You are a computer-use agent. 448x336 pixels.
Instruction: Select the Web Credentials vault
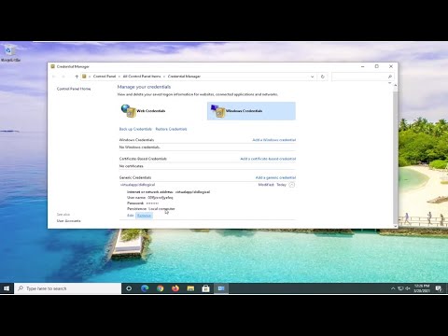click(x=144, y=111)
